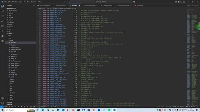200x112 pixels.
Task: Open notifications bell in status bar
Action: tap(198, 107)
